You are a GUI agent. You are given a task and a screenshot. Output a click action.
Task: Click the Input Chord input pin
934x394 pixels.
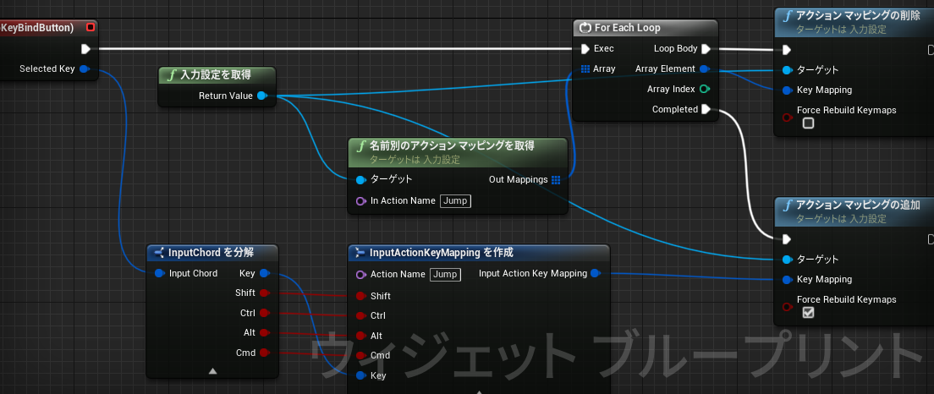(x=159, y=274)
